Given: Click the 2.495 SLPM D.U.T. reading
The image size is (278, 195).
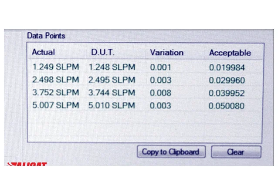Looking at the screenshot, I should click(112, 80).
